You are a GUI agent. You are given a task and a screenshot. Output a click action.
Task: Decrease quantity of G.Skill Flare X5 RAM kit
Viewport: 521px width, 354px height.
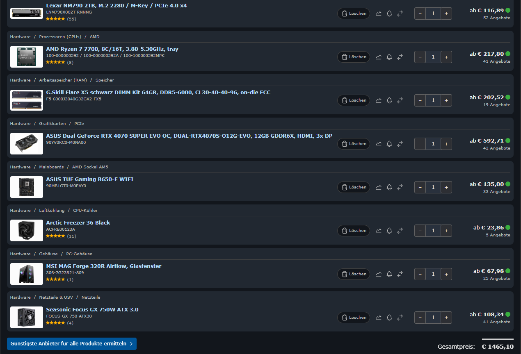click(420, 100)
